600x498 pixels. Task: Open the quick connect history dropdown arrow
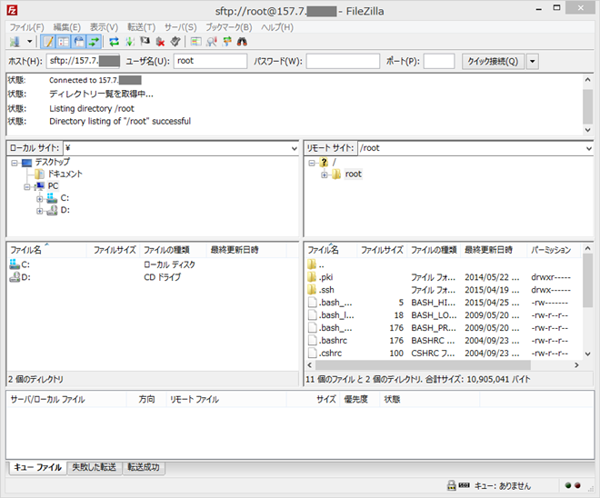point(533,61)
